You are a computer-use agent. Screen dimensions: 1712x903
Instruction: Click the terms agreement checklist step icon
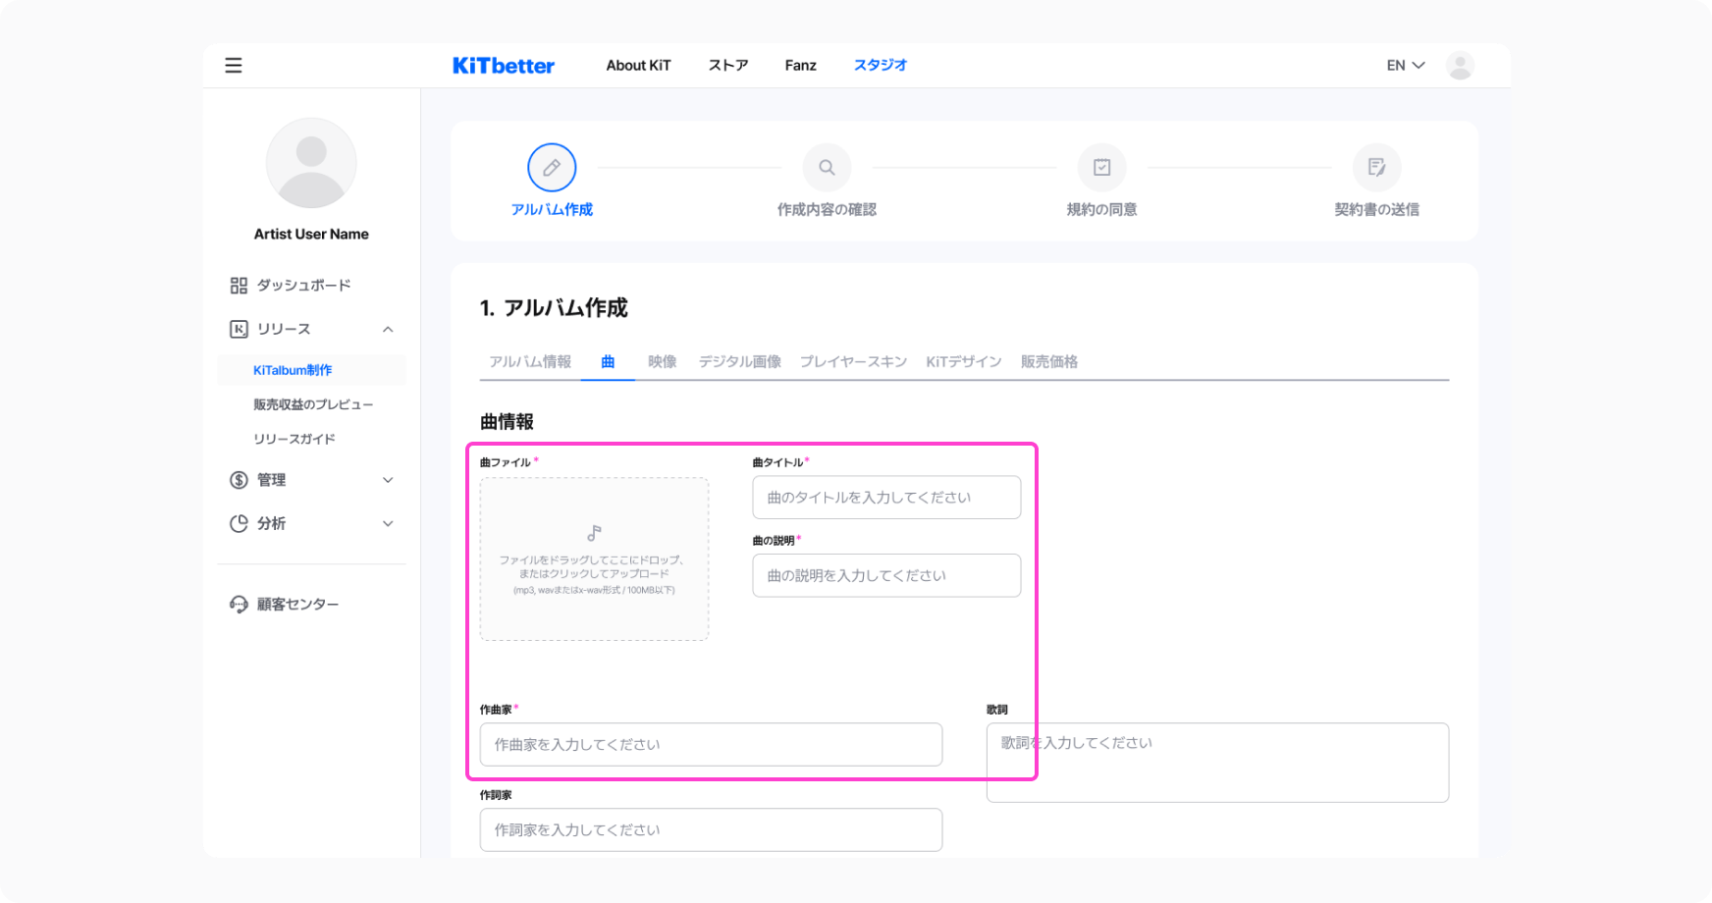[1101, 168]
